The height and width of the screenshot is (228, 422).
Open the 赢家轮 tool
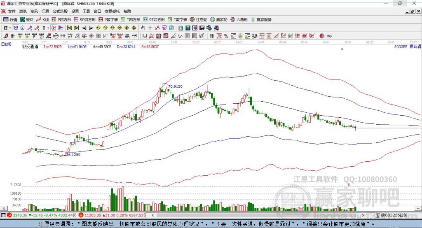[x=219, y=20]
